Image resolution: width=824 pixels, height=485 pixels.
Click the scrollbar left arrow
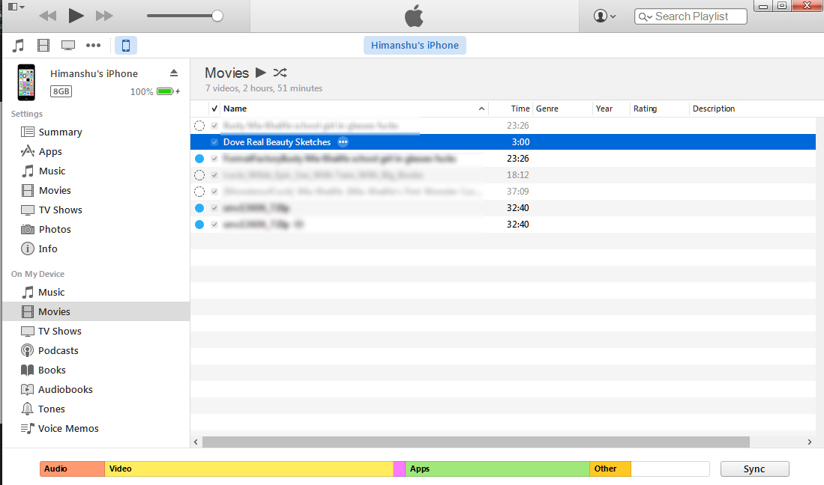coord(196,442)
